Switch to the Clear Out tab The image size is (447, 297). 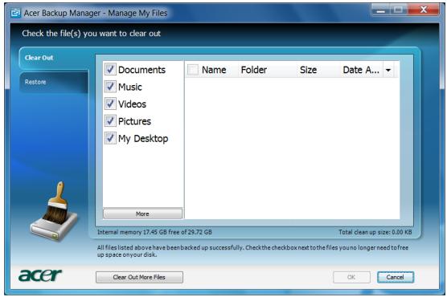(54, 58)
